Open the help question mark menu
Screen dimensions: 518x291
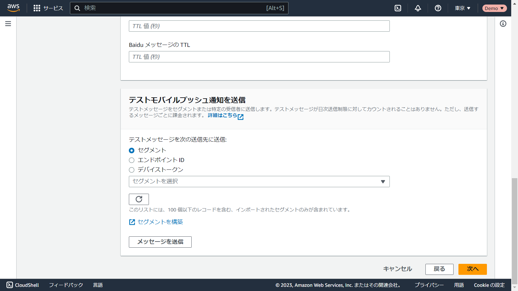pyautogui.click(x=438, y=8)
